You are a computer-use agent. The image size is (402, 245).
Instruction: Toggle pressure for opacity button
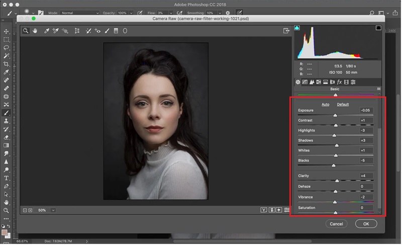[x=140, y=13]
